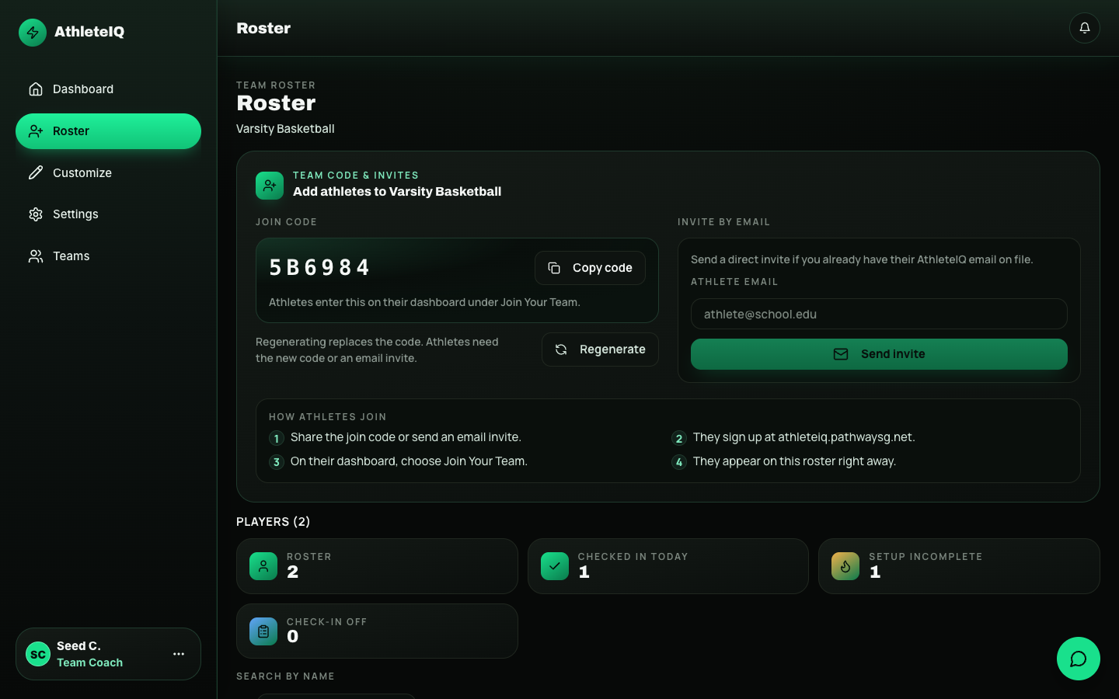This screenshot has width=1119, height=699.
Task: Click the Checked In Today checkmark icon
Action: (x=555, y=566)
